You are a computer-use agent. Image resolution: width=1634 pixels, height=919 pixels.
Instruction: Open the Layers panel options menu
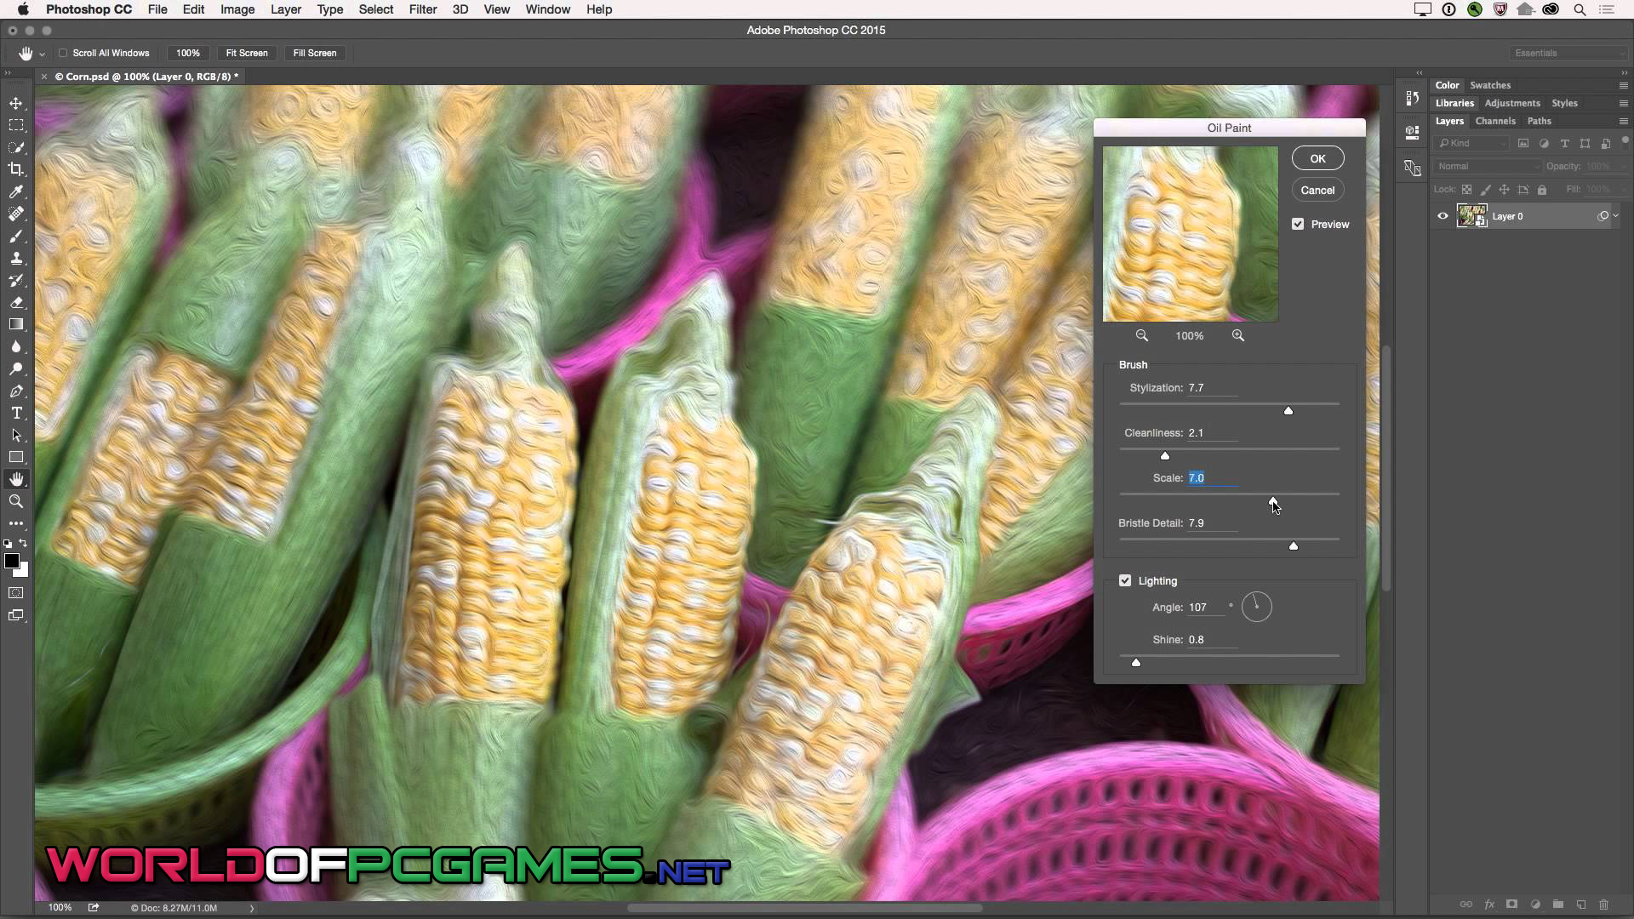pos(1623,121)
